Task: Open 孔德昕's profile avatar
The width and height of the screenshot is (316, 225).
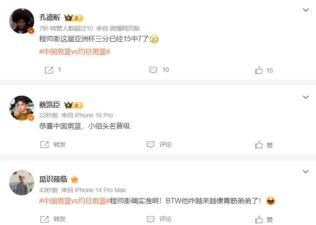Action: pos(22,21)
